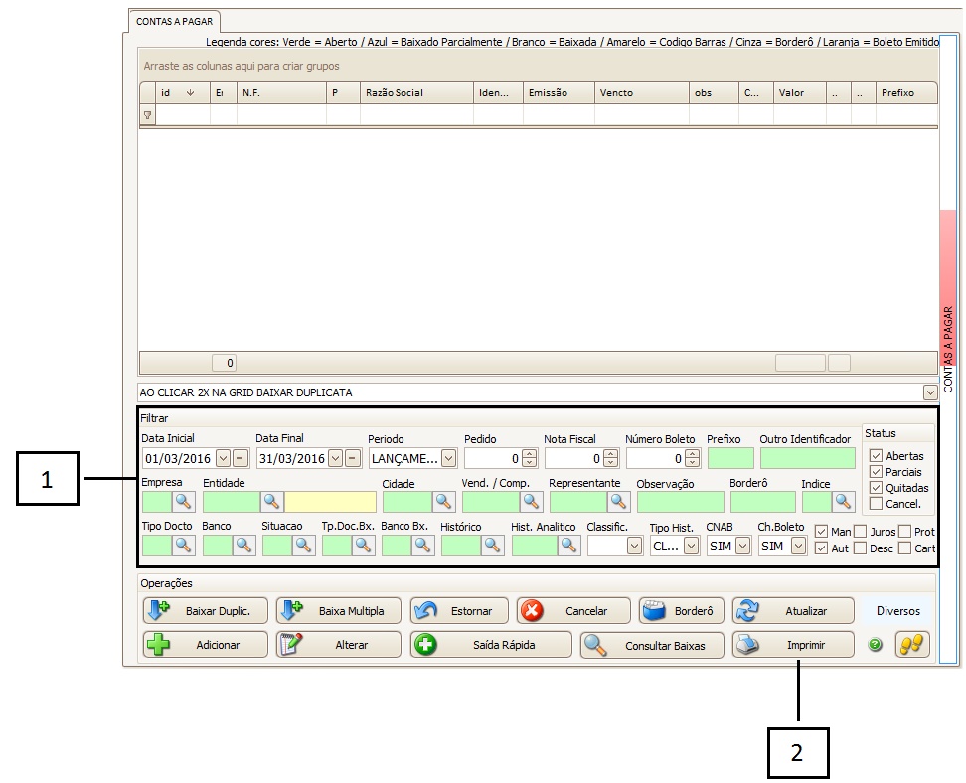Viewport: 966px width, 783px height.
Task: Open the Representante lookup magnifier
Action: tap(619, 502)
